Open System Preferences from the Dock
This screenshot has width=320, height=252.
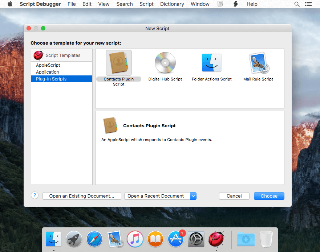(x=196, y=239)
